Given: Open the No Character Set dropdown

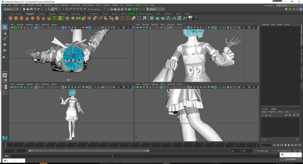Looking at the screenshot, I should 284,151.
